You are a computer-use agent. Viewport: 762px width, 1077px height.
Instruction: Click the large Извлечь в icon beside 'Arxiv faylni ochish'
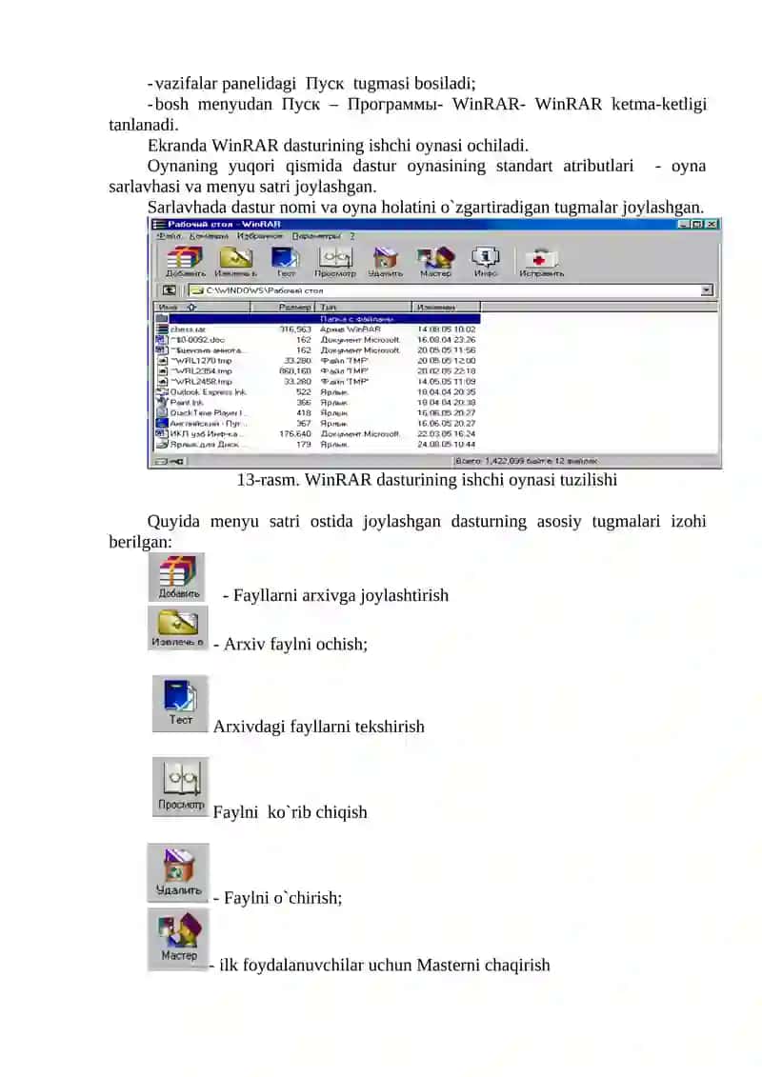(177, 628)
